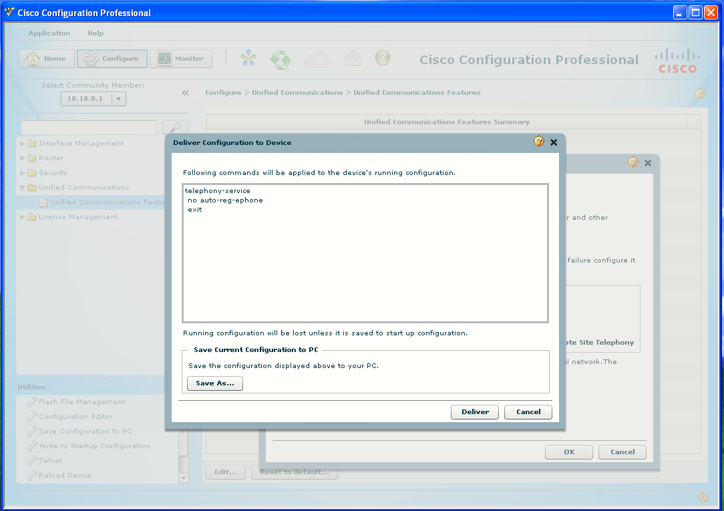Image resolution: width=724 pixels, height=511 pixels.
Task: Click Unified Communications in the breadcrumb
Action: coord(297,93)
